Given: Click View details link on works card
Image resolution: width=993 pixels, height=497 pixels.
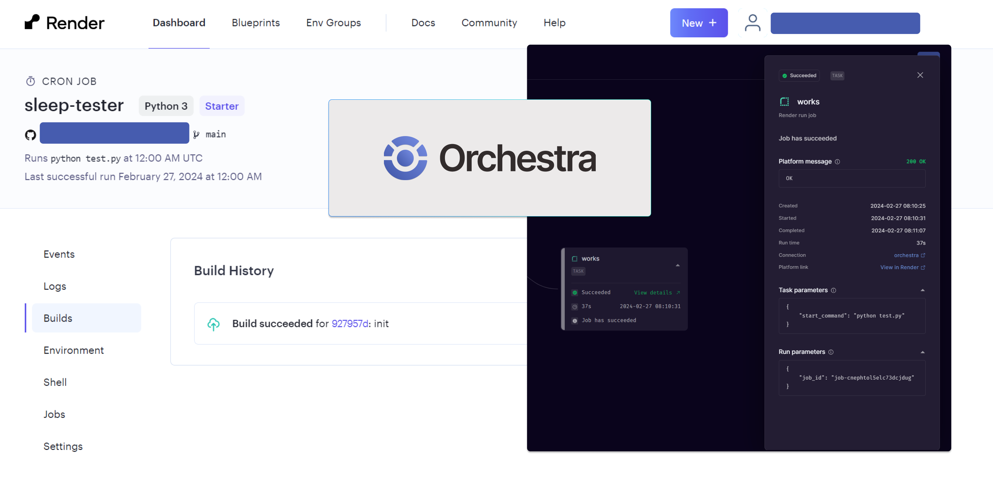Looking at the screenshot, I should click(657, 293).
